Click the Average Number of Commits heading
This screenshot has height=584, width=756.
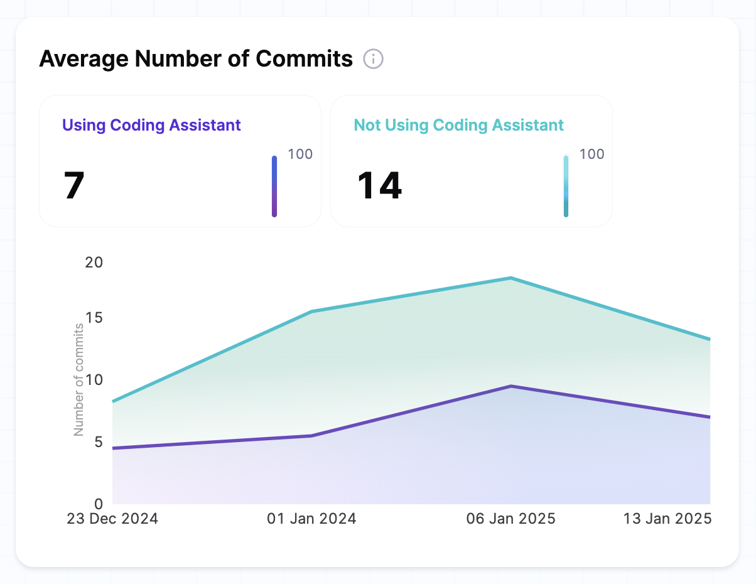point(196,59)
